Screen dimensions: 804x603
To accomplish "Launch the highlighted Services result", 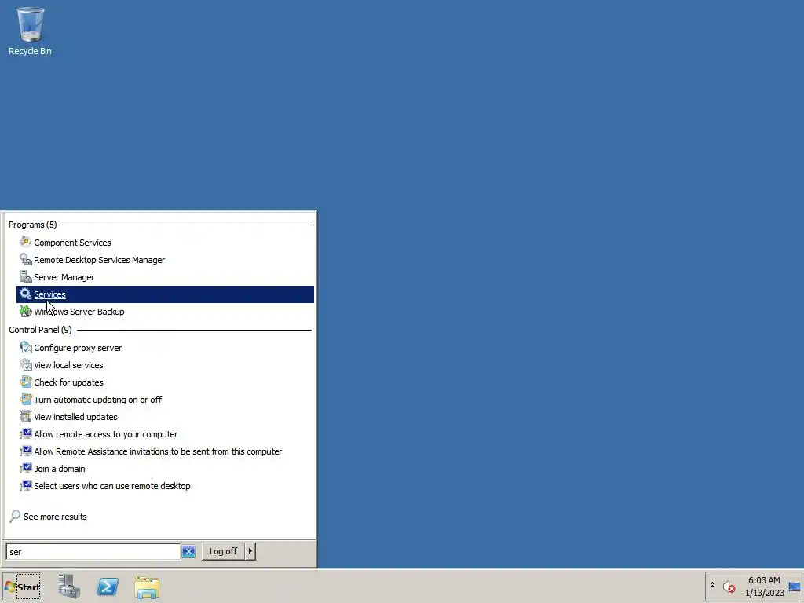I will tap(165, 294).
